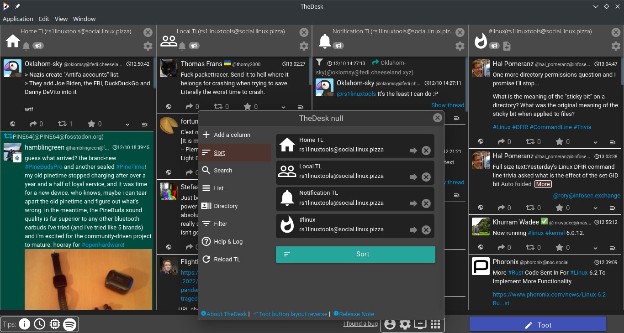Open the account manager icon in bottom bar
Screen dimensions: 624x333
(x=390, y=324)
